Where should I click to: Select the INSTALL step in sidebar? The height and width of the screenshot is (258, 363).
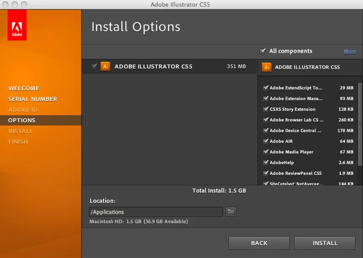click(21, 131)
